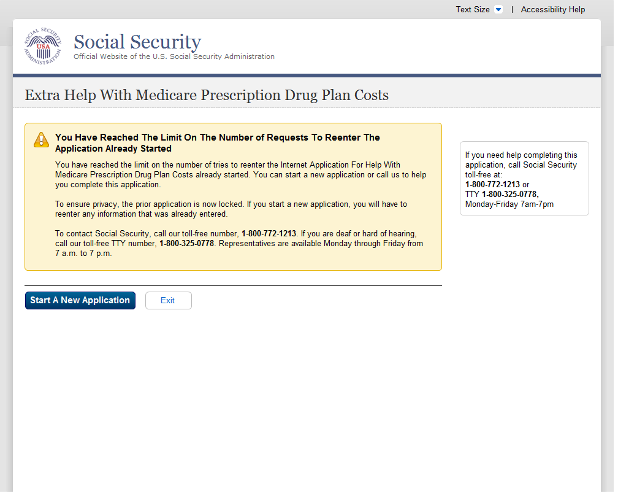
Task: Click the Extra Help With Medicare page heading
Action: pos(207,95)
